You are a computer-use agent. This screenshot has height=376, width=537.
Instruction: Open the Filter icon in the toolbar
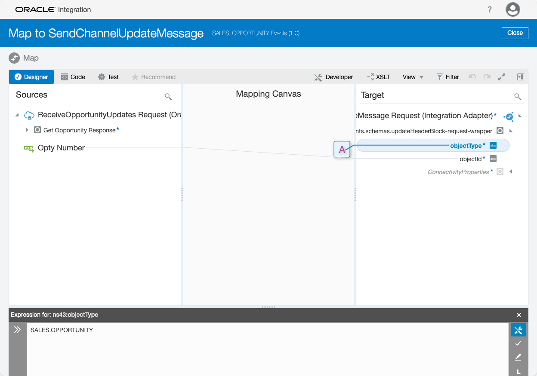point(439,77)
